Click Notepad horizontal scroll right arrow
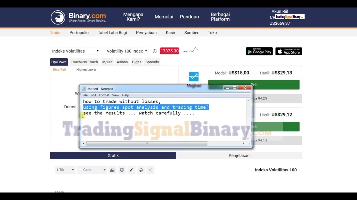Image resolution: width=357 pixels, height=200 pixels. click(x=243, y=143)
